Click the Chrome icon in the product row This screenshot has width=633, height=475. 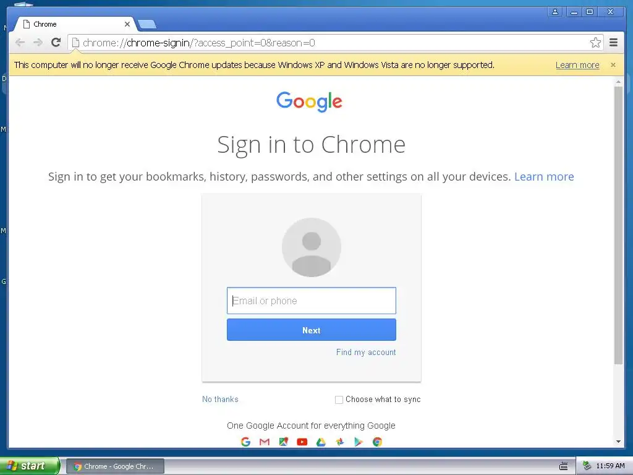pyautogui.click(x=378, y=442)
